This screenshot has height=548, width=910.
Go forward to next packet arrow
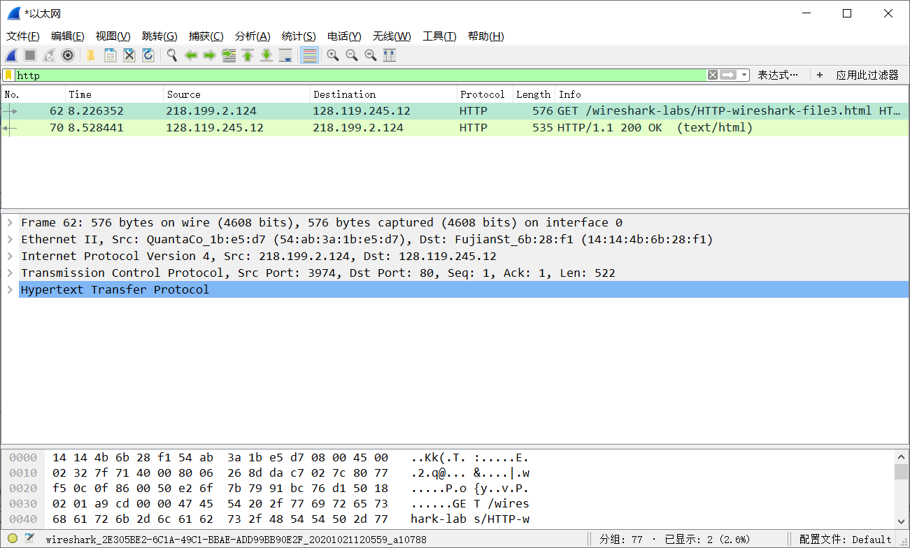pyautogui.click(x=209, y=55)
